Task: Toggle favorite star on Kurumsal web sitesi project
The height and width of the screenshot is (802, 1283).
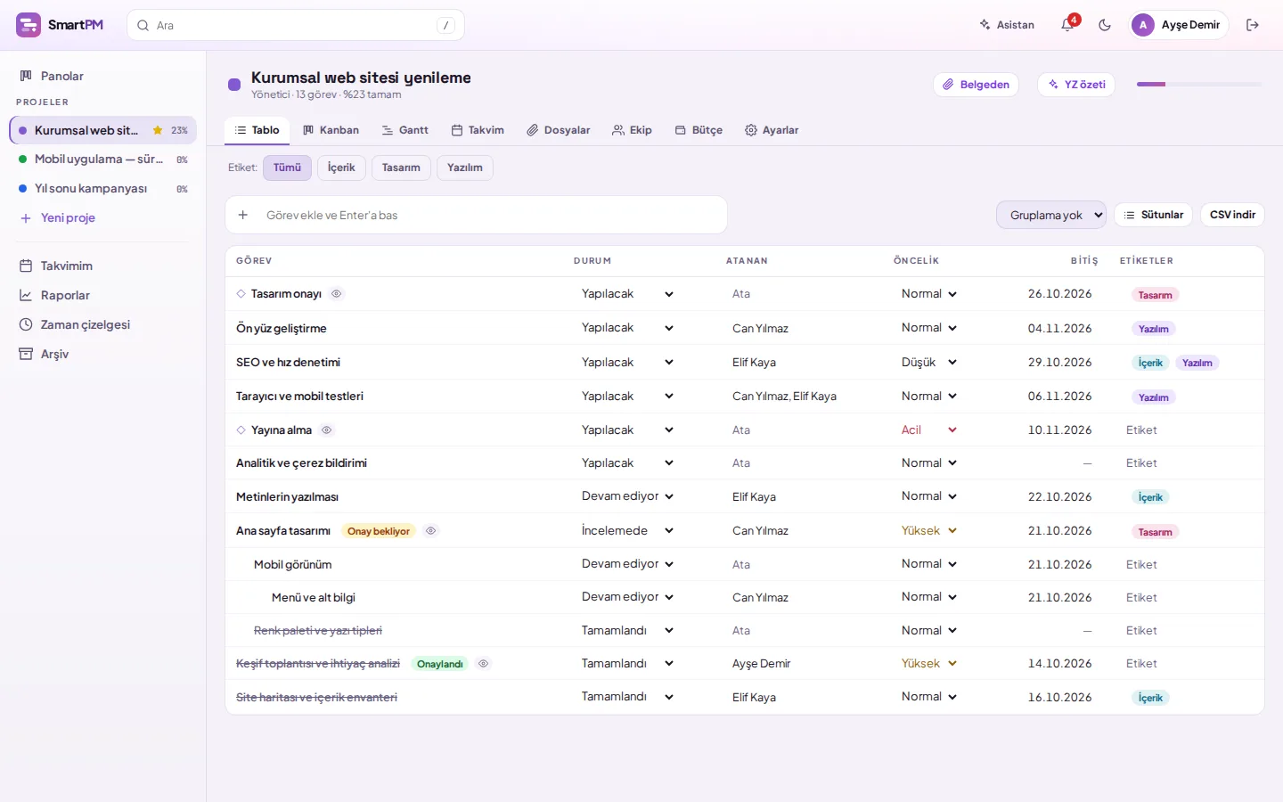Action: [x=158, y=130]
